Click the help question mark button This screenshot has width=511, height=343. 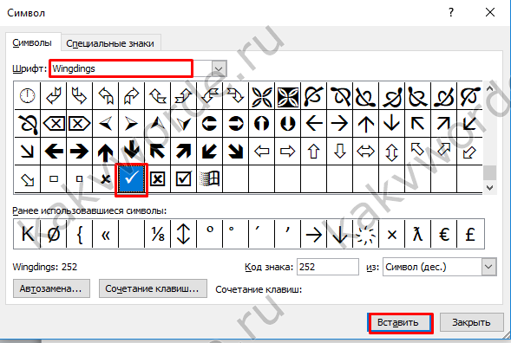pos(451,13)
